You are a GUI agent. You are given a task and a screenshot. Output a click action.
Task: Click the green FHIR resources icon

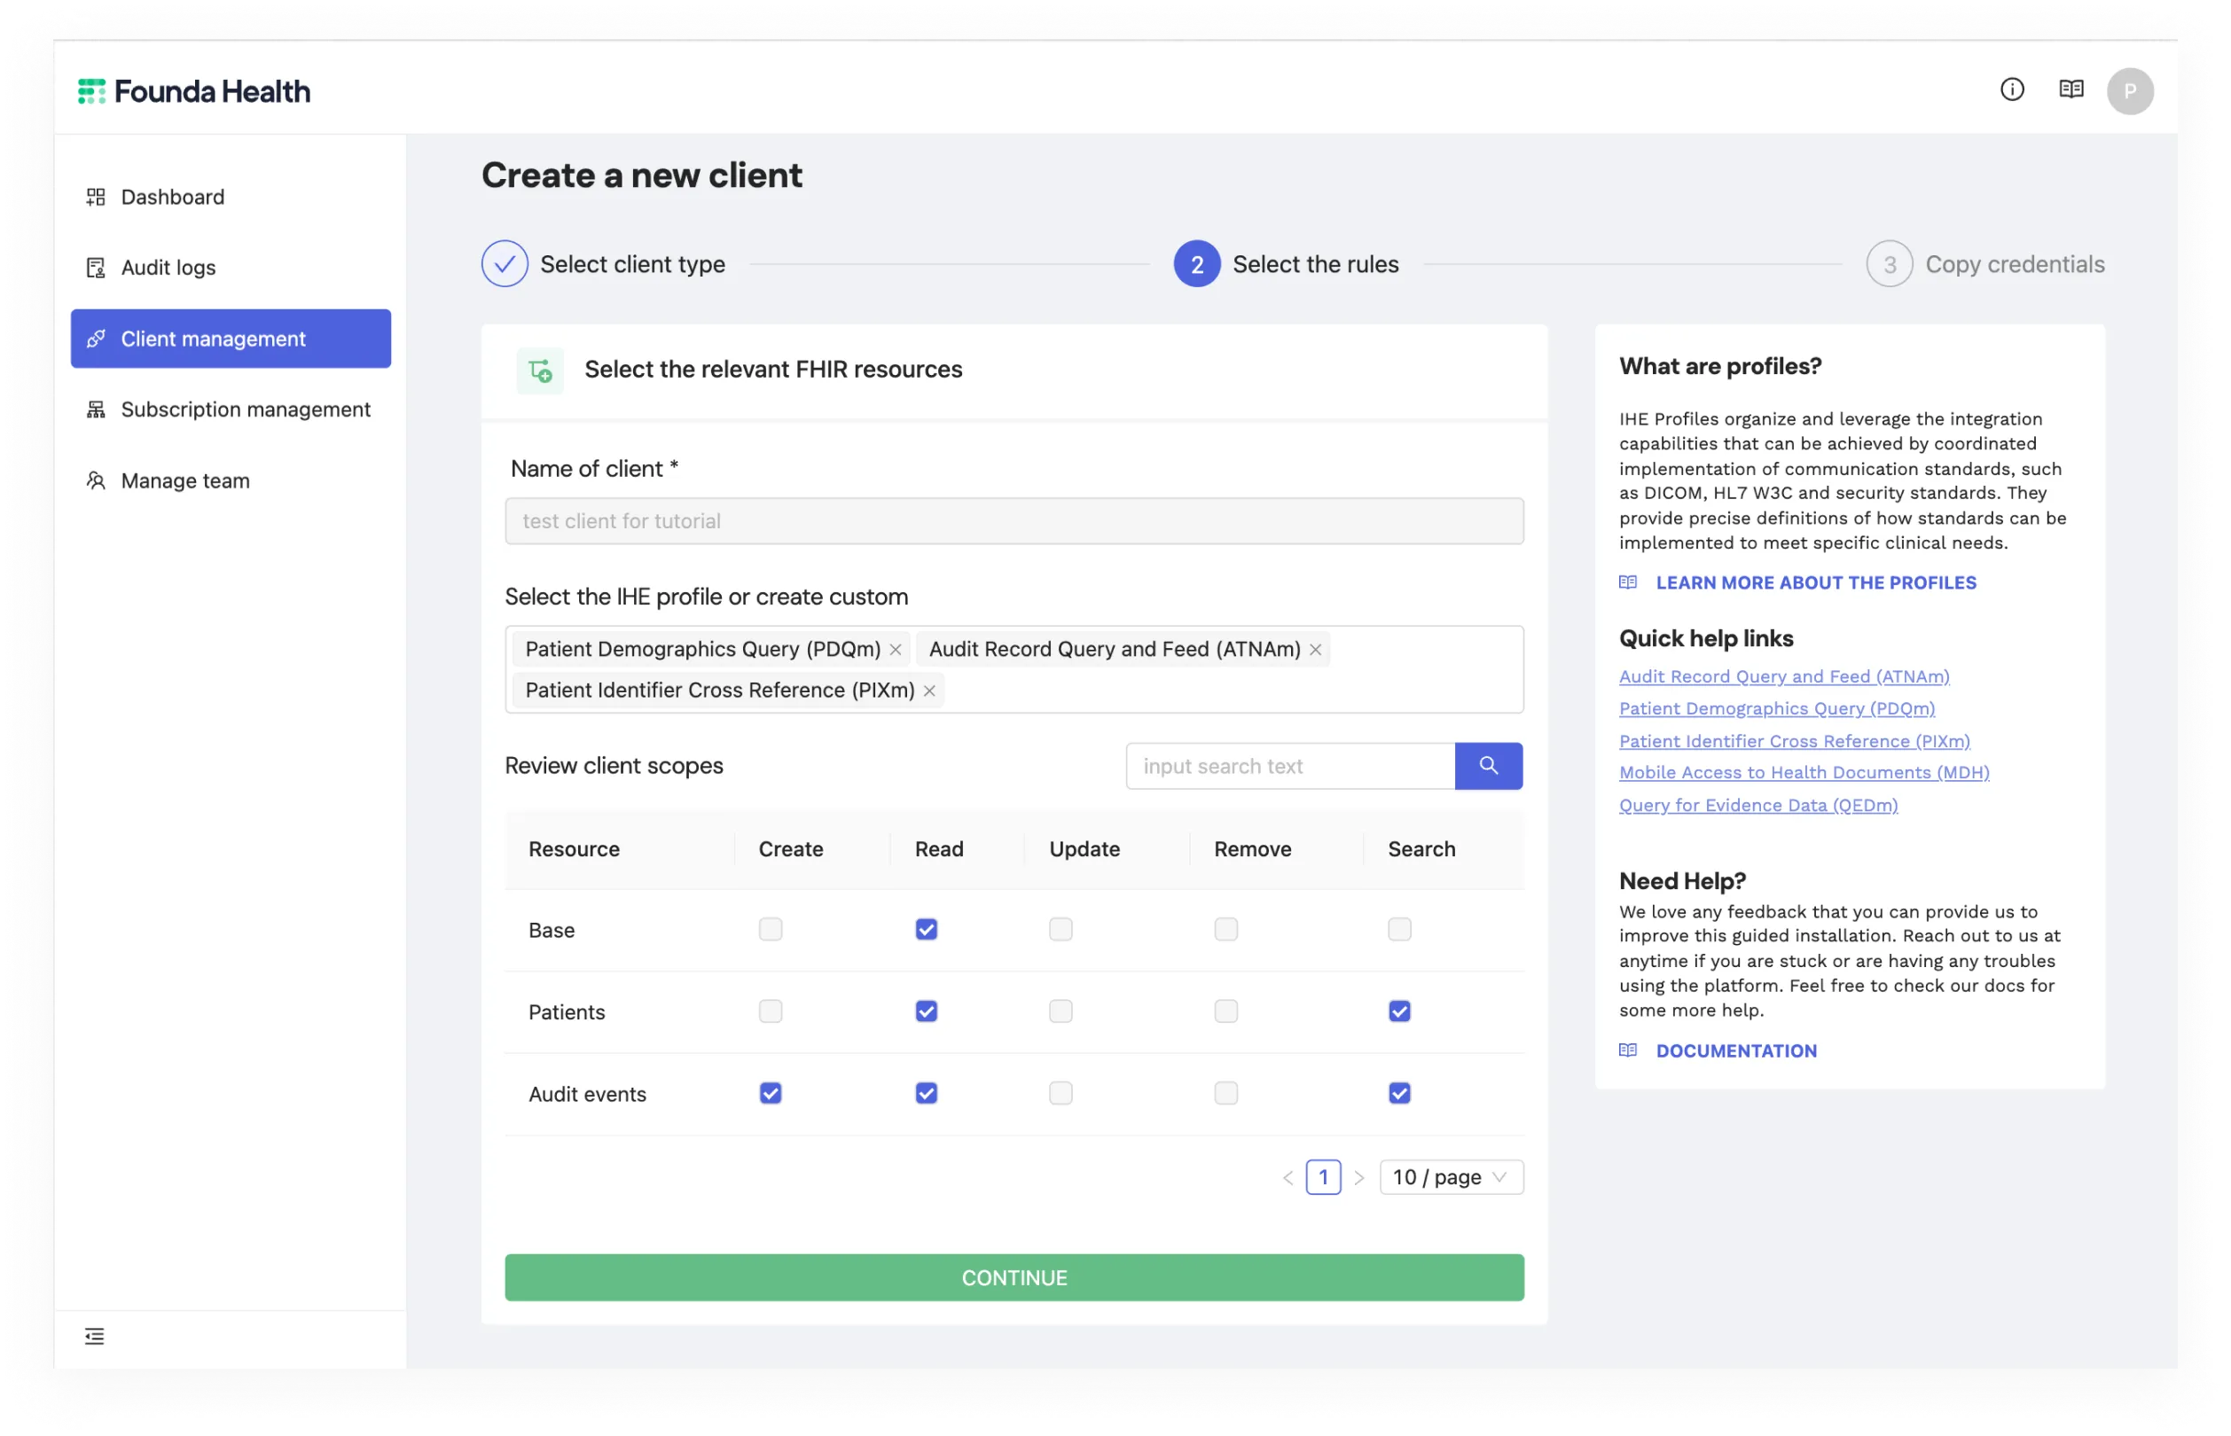pos(540,371)
